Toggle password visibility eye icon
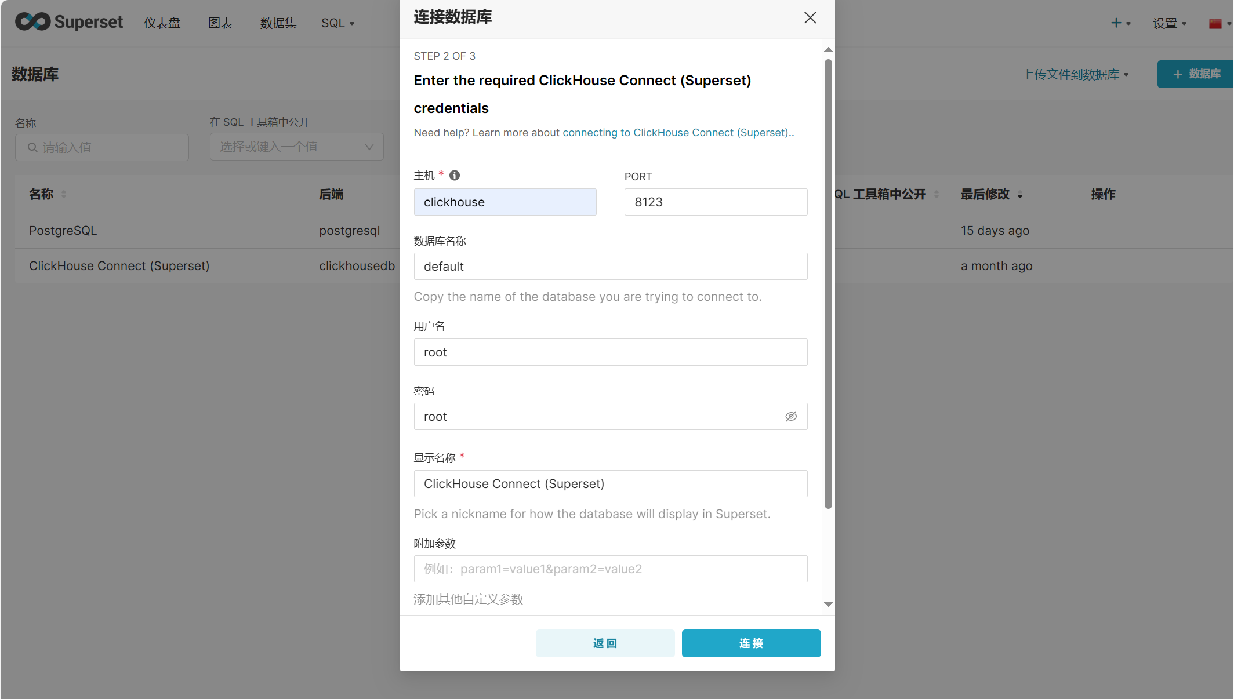 [x=791, y=416]
